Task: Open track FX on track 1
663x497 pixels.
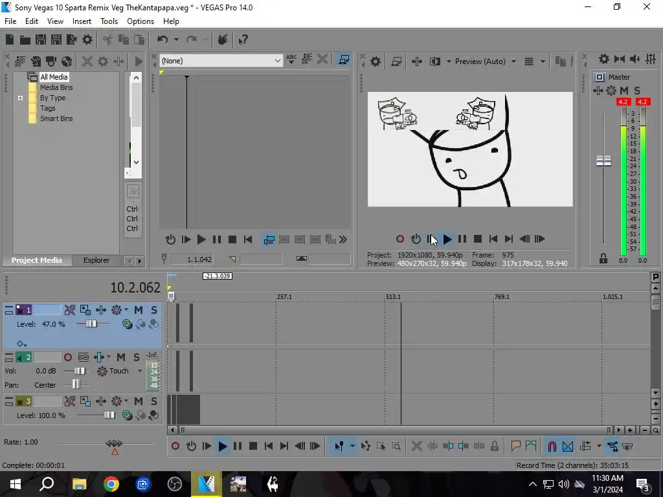Action: 100,310
